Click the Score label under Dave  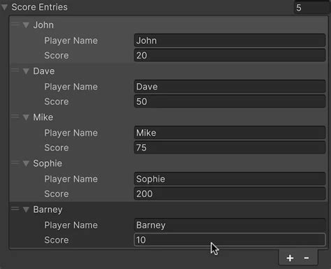click(x=57, y=101)
